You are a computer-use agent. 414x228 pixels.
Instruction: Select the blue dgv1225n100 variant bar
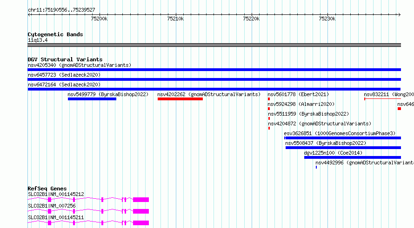point(353,157)
